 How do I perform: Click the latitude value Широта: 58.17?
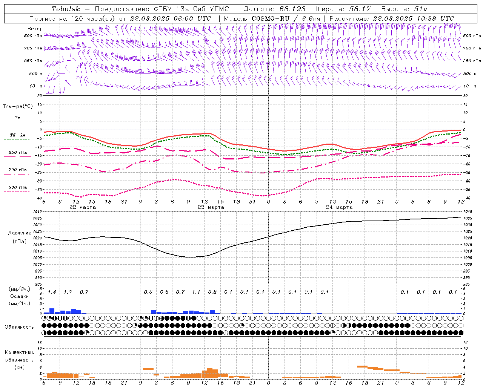(343, 9)
